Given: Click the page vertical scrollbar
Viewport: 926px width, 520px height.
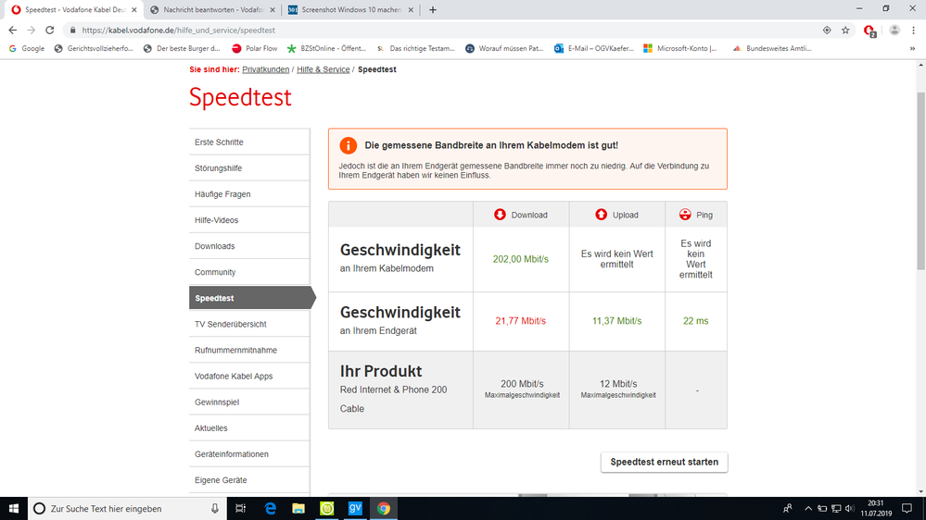Looking at the screenshot, I should (920, 181).
